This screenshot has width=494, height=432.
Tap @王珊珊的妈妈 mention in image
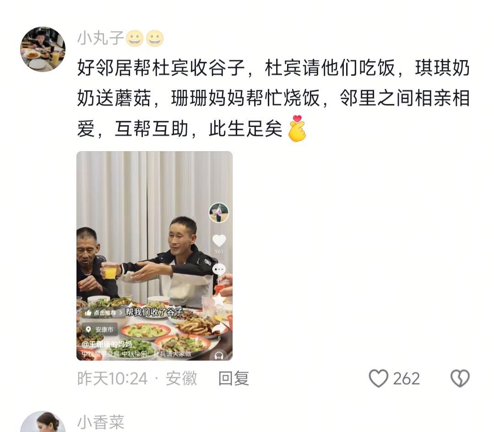click(x=107, y=344)
